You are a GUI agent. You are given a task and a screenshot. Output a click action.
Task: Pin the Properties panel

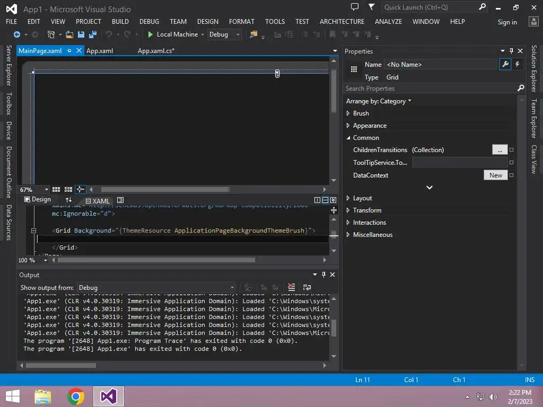click(x=511, y=51)
